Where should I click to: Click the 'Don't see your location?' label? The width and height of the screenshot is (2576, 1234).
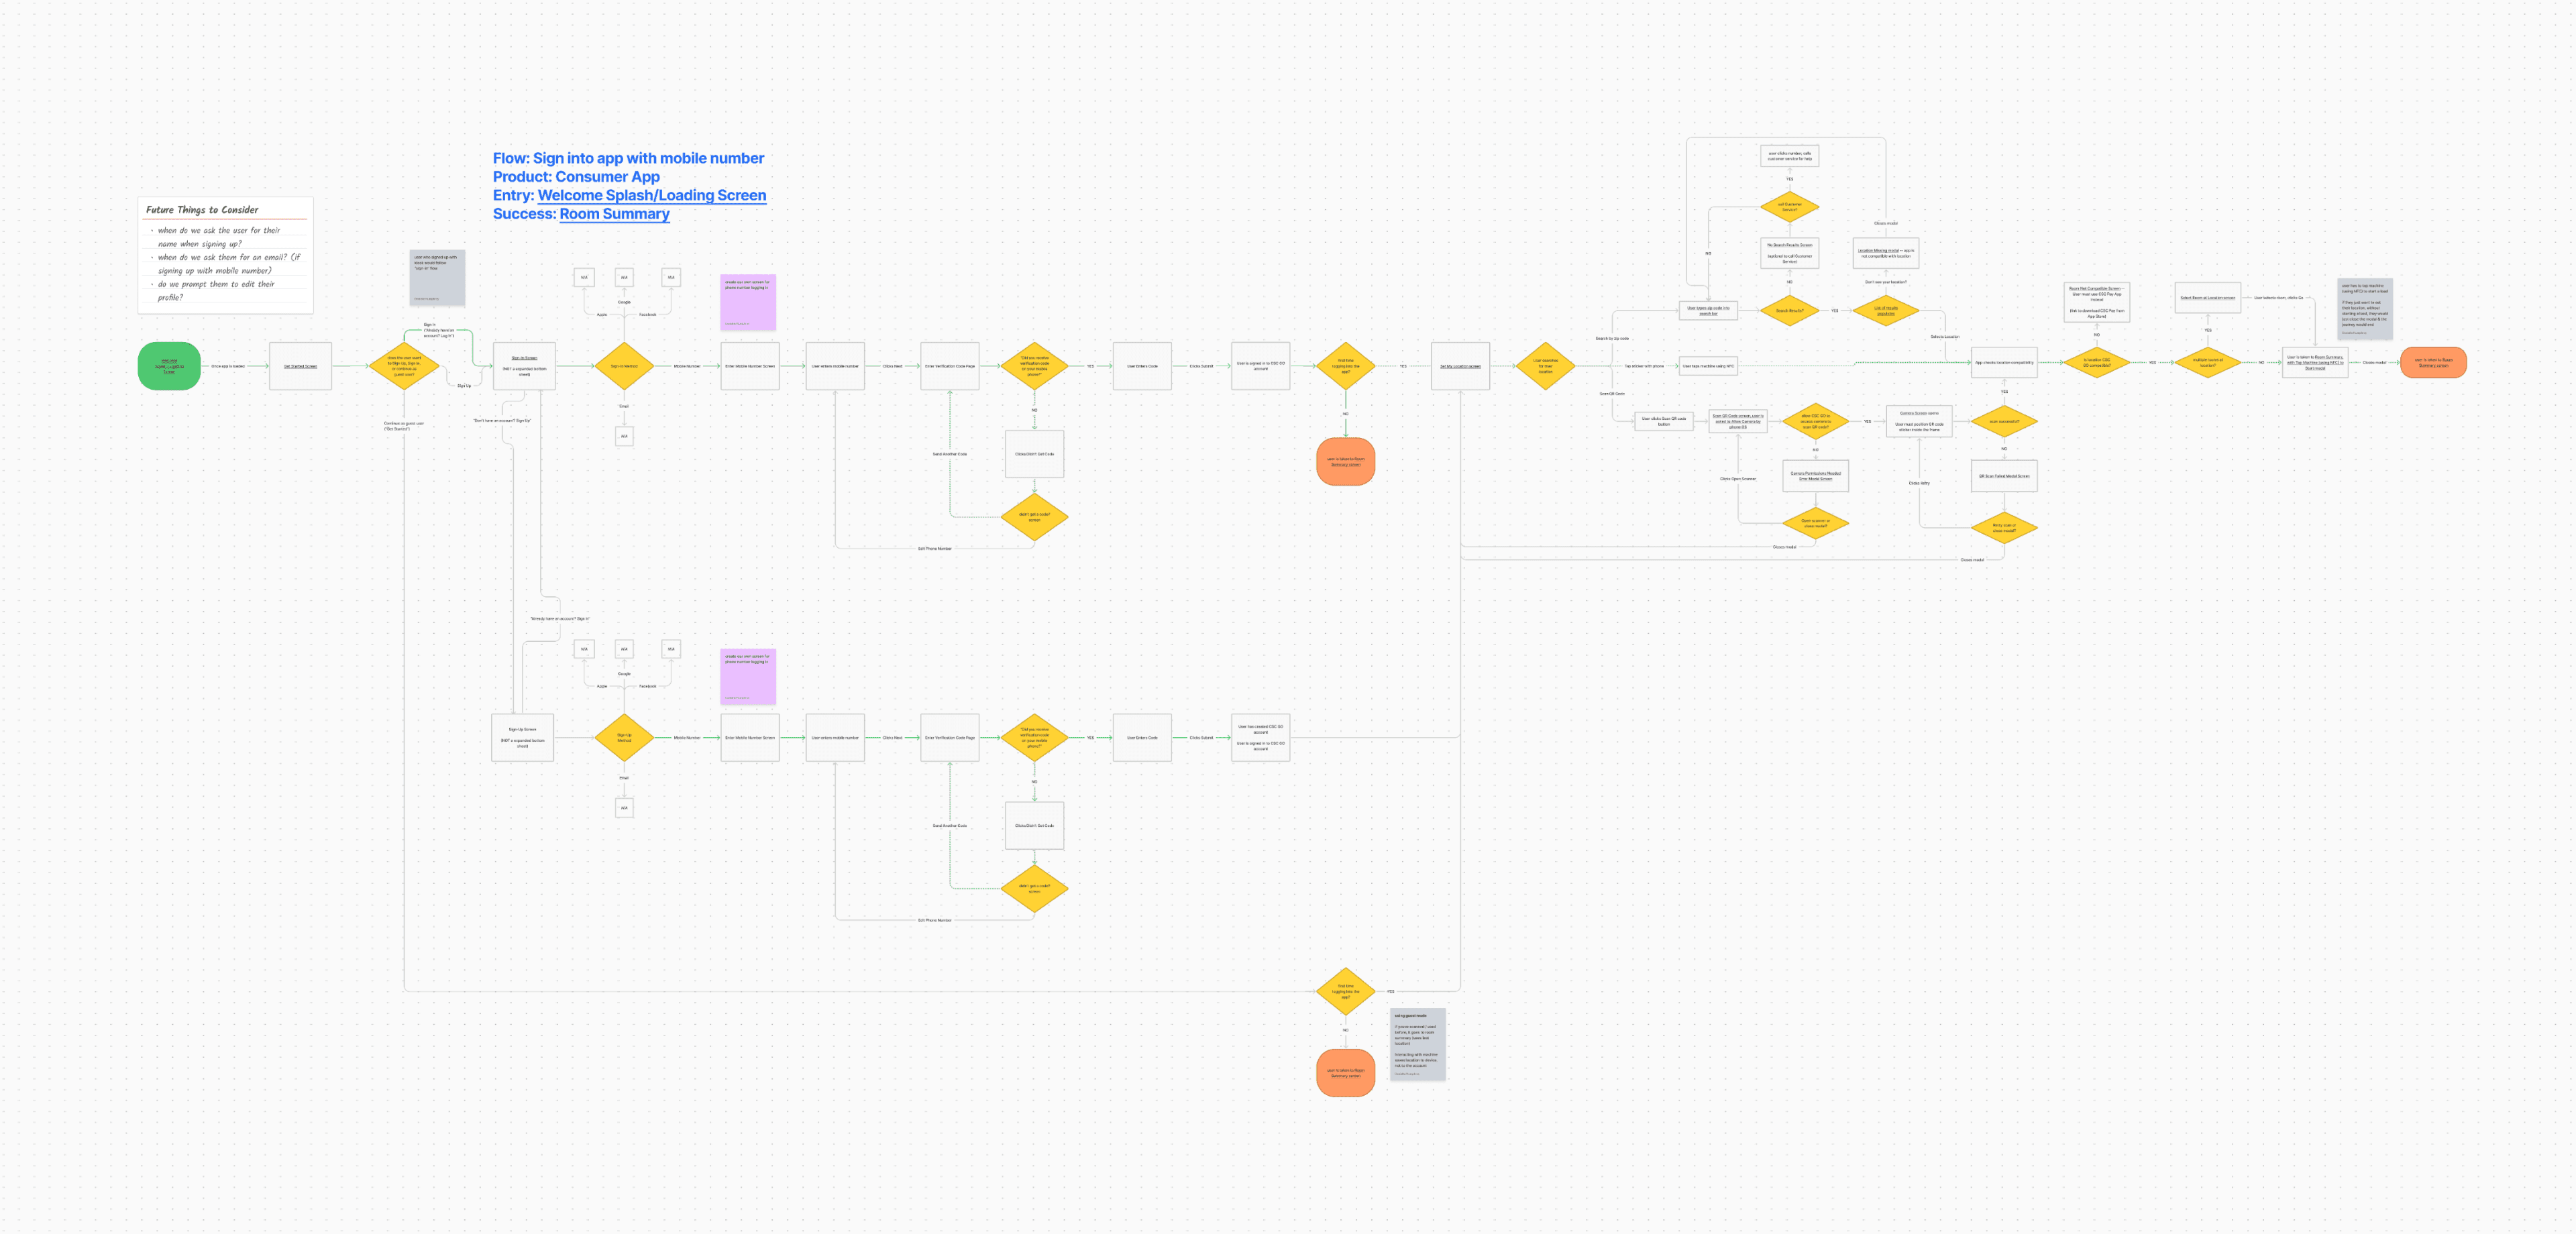[1885, 282]
